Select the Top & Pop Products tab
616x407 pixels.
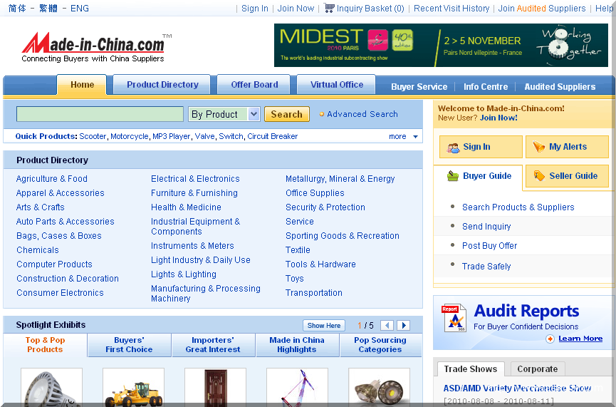[x=45, y=345]
